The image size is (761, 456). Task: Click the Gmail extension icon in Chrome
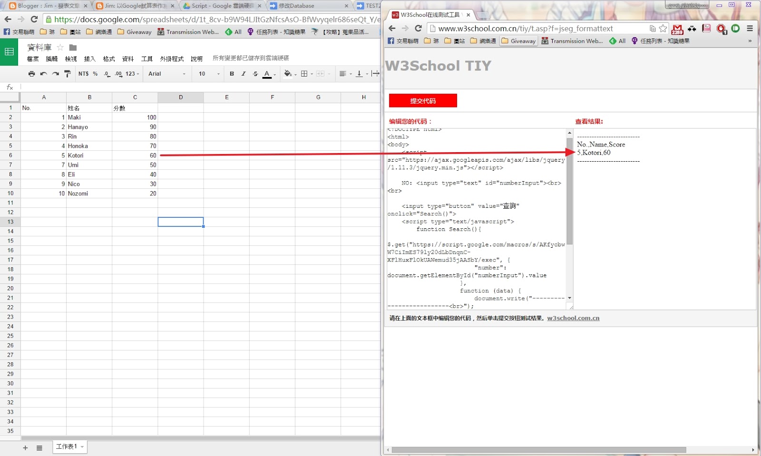pos(677,29)
